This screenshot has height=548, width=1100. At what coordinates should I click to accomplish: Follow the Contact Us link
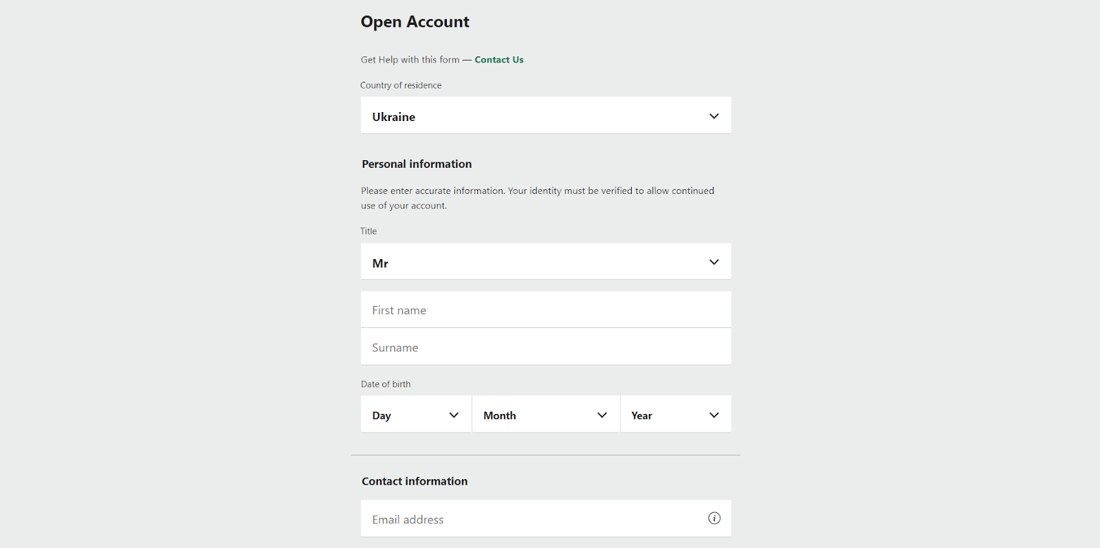499,60
